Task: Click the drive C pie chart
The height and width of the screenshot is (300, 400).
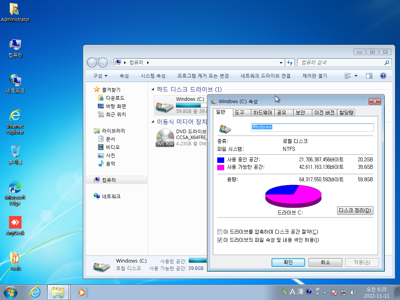Action: tap(293, 196)
